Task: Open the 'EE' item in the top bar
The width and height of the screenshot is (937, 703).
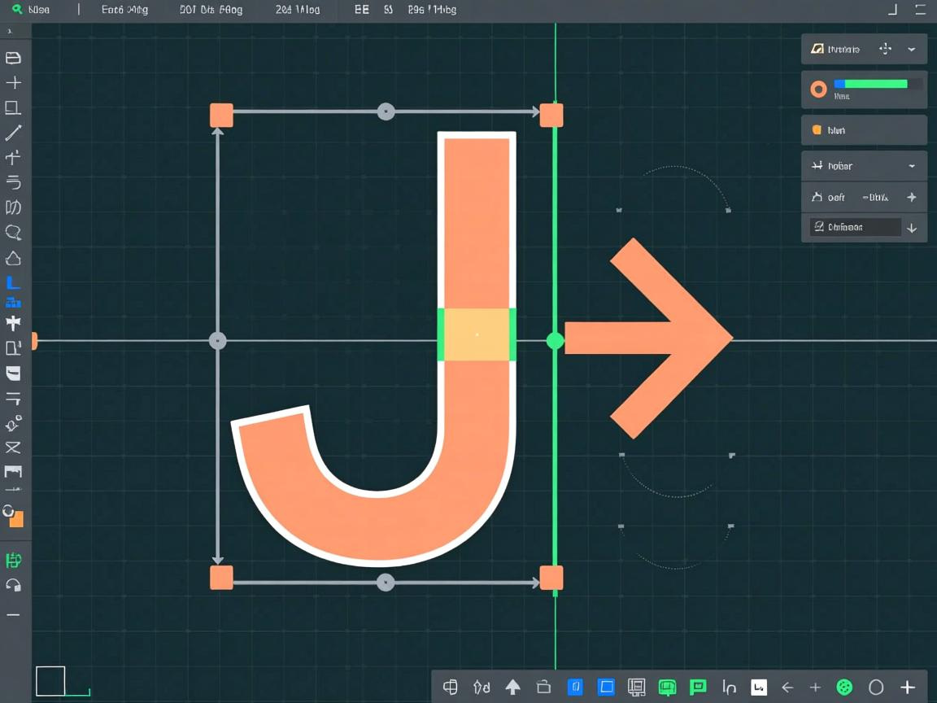Action: point(362,10)
